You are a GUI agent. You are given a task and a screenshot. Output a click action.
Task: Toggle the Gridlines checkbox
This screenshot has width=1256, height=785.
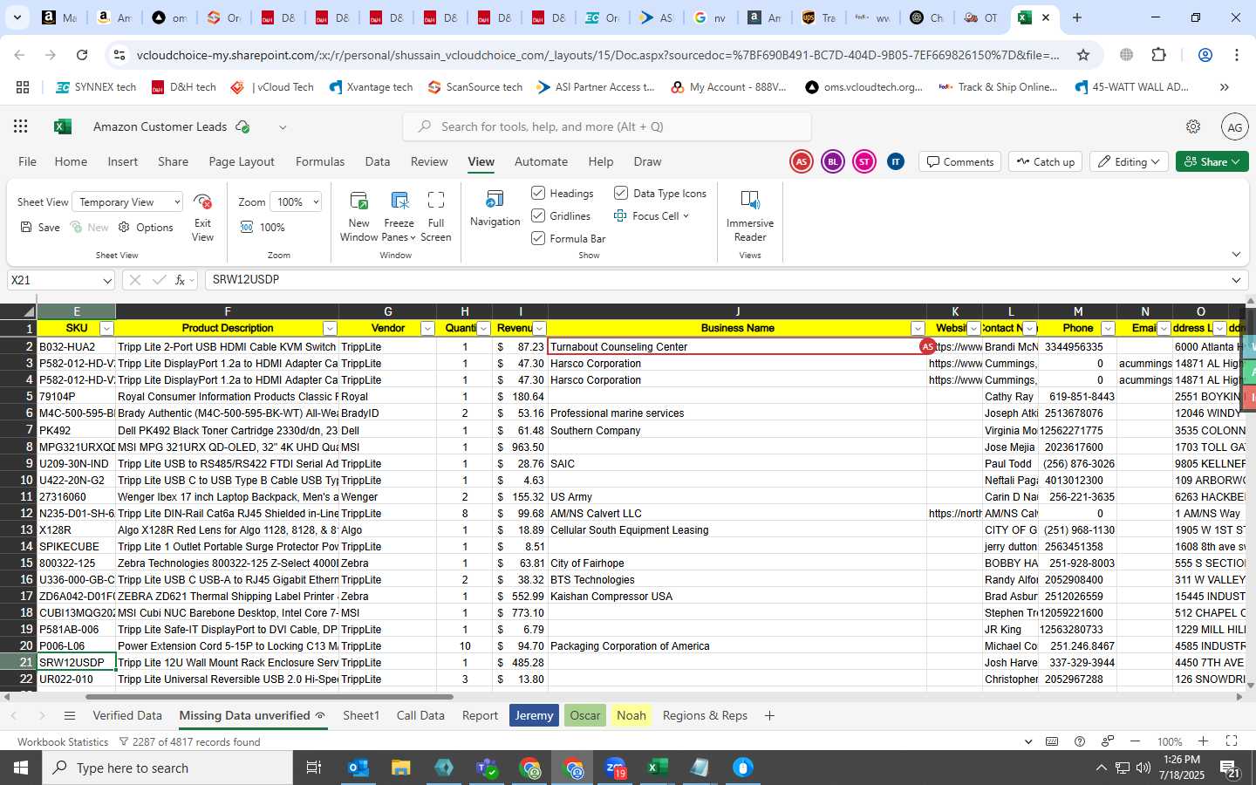[538, 215]
